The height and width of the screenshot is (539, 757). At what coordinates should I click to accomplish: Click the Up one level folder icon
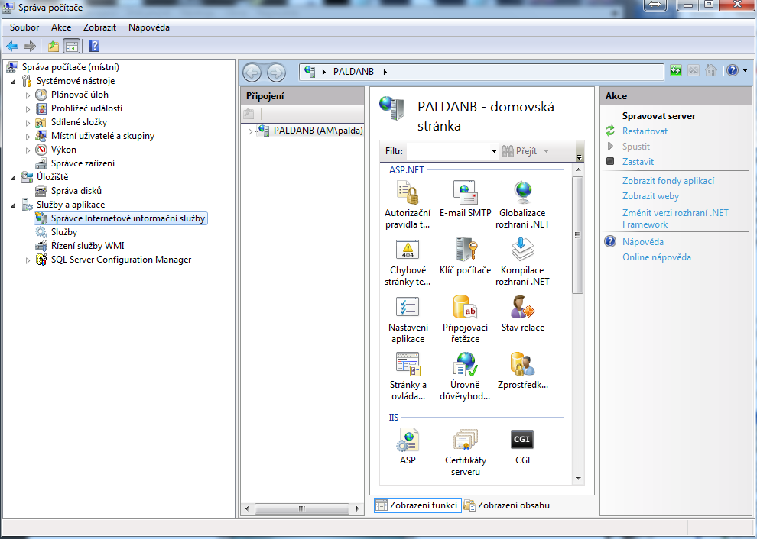click(53, 47)
